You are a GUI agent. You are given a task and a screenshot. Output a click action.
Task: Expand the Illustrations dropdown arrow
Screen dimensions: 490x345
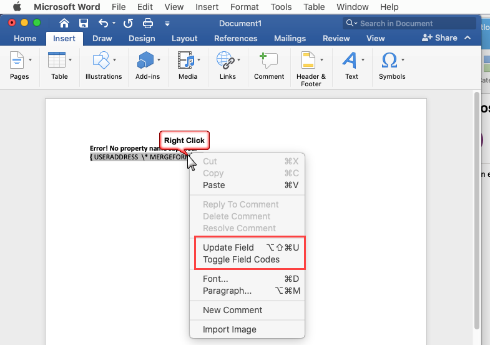coord(114,60)
